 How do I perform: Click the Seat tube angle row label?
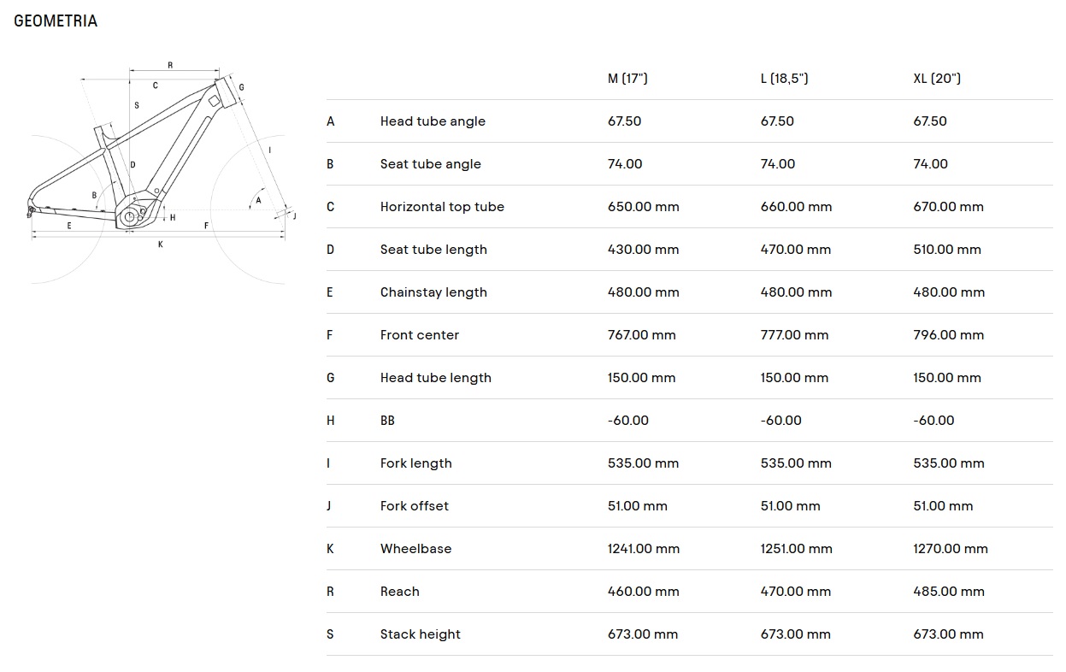click(x=430, y=164)
